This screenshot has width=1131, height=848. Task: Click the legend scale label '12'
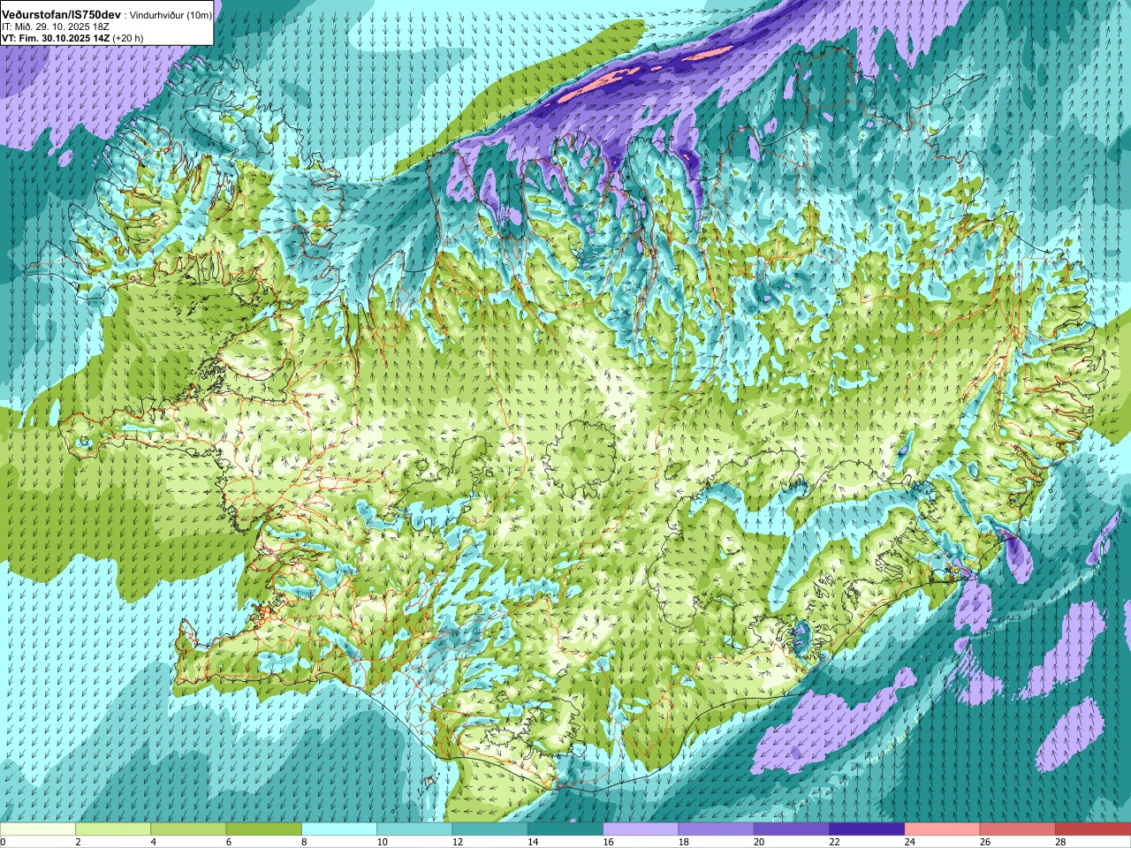(457, 842)
